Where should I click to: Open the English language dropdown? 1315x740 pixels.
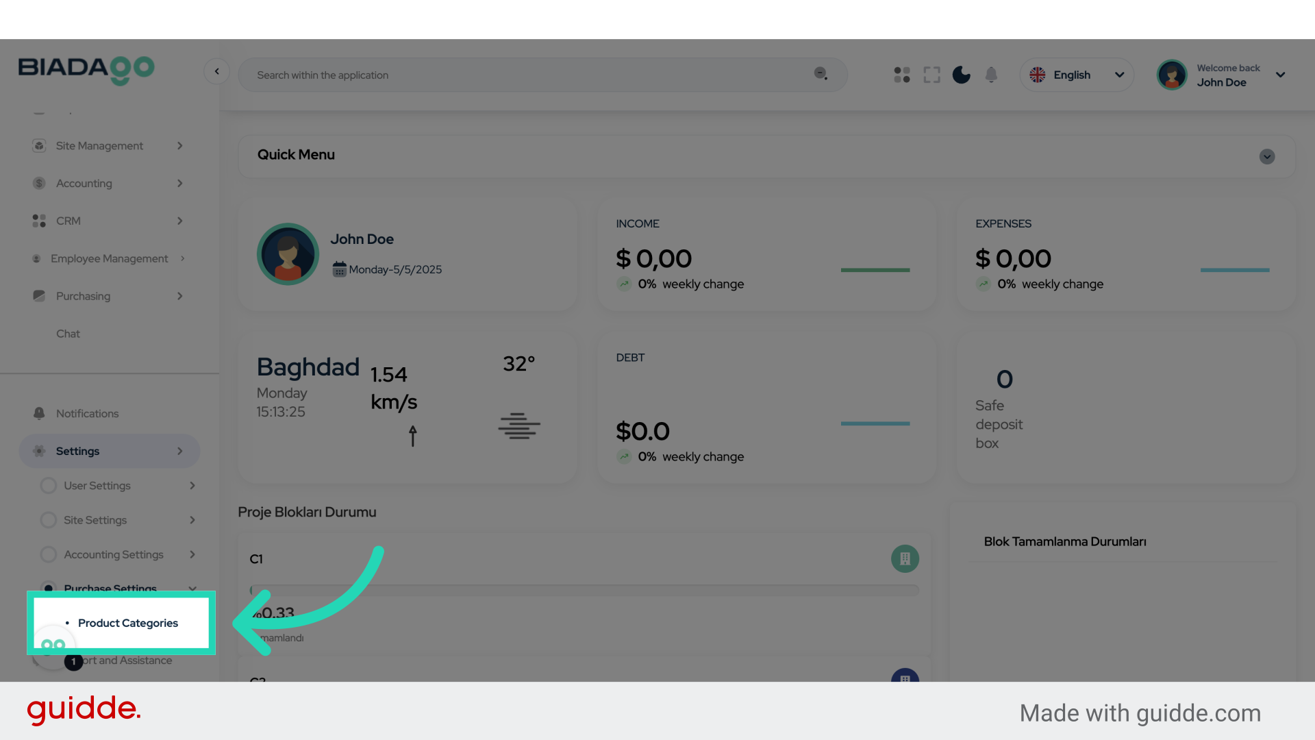point(1077,75)
